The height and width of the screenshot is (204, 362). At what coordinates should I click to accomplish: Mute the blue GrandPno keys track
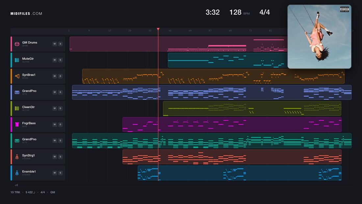coord(55,92)
